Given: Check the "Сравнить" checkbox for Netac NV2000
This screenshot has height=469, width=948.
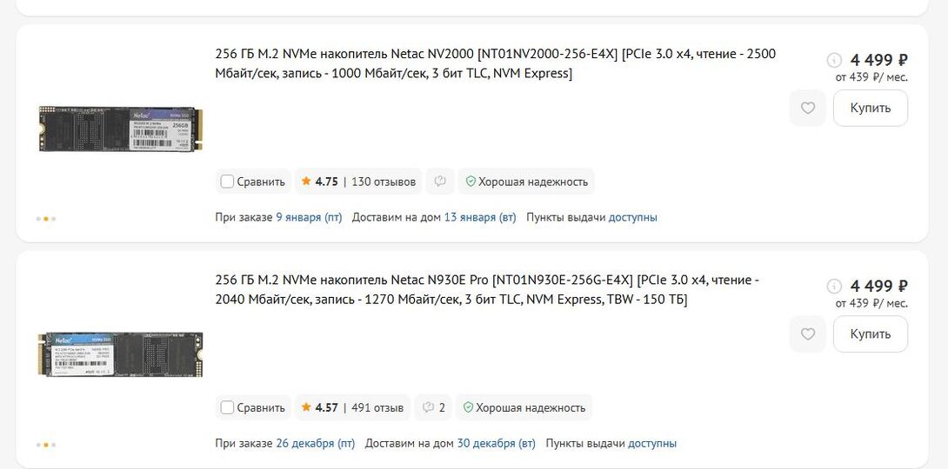Looking at the screenshot, I should (x=228, y=182).
